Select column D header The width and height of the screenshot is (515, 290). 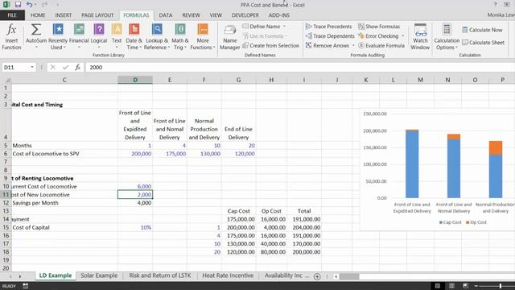click(135, 80)
